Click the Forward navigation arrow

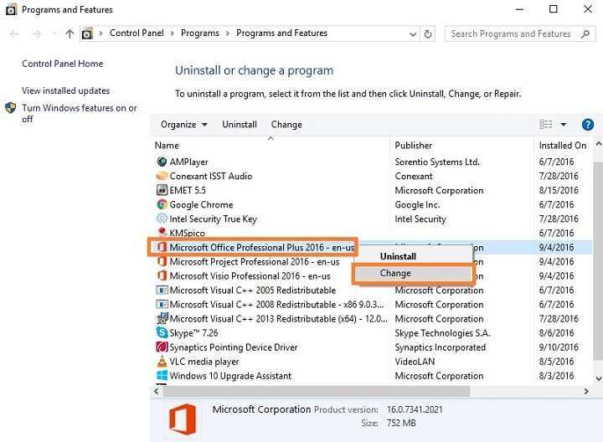click(x=37, y=33)
